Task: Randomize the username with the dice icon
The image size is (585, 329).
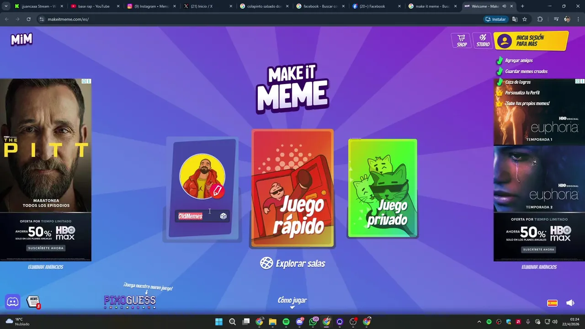Action: coord(223,216)
